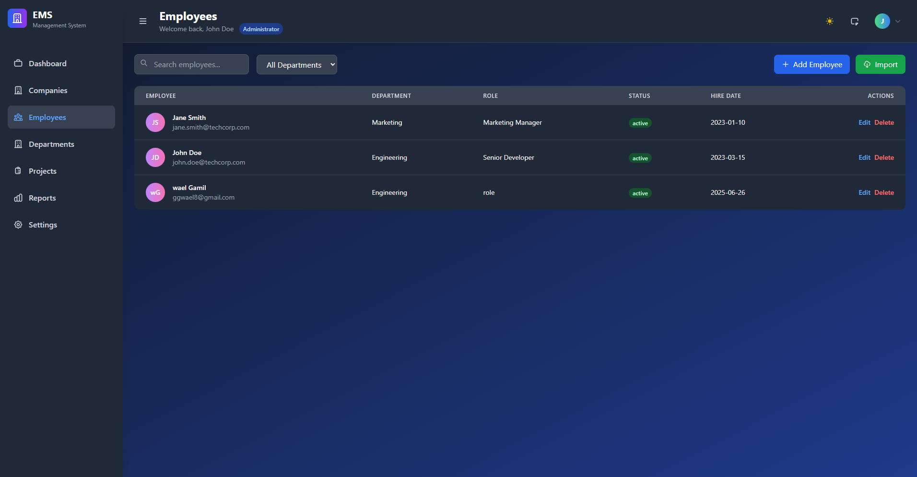Open the Reports section
Viewport: 917px width, 477px height.
point(42,198)
